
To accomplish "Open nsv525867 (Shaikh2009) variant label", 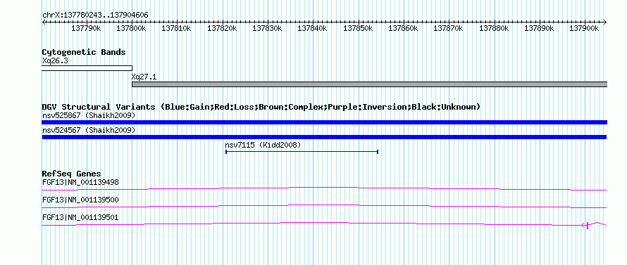I will tap(89, 116).
